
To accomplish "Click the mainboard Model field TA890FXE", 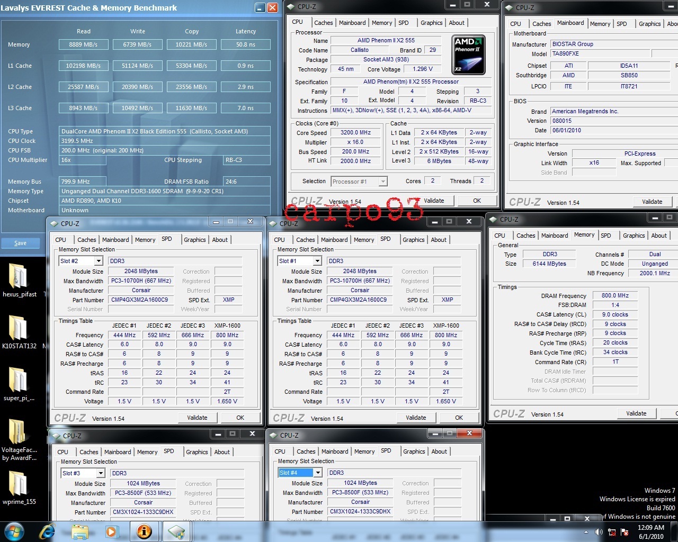I will tap(600, 53).
